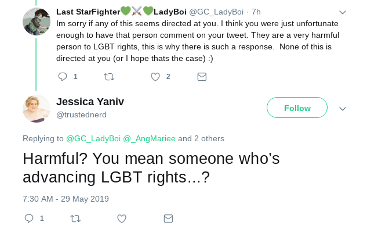Open the @_AngMariee mention link
Image resolution: width=367 pixels, height=240 pixels.
click(x=149, y=139)
